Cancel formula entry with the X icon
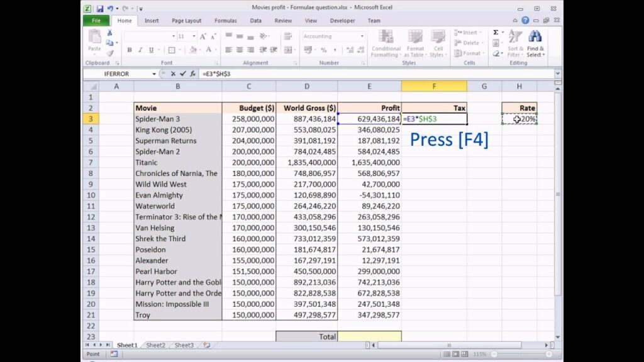Viewport: 644px width, 362px height. click(173, 74)
